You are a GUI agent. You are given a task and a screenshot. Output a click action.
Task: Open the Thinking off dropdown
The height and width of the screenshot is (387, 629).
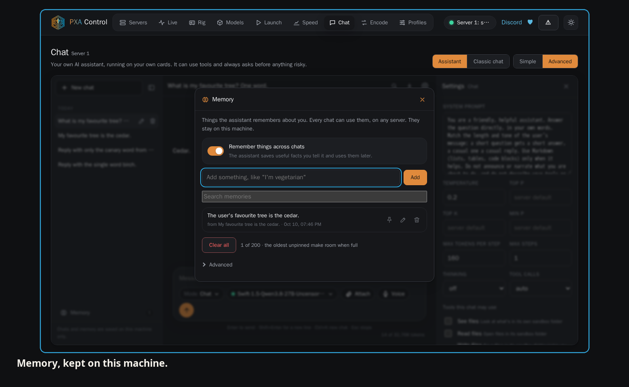coord(475,289)
